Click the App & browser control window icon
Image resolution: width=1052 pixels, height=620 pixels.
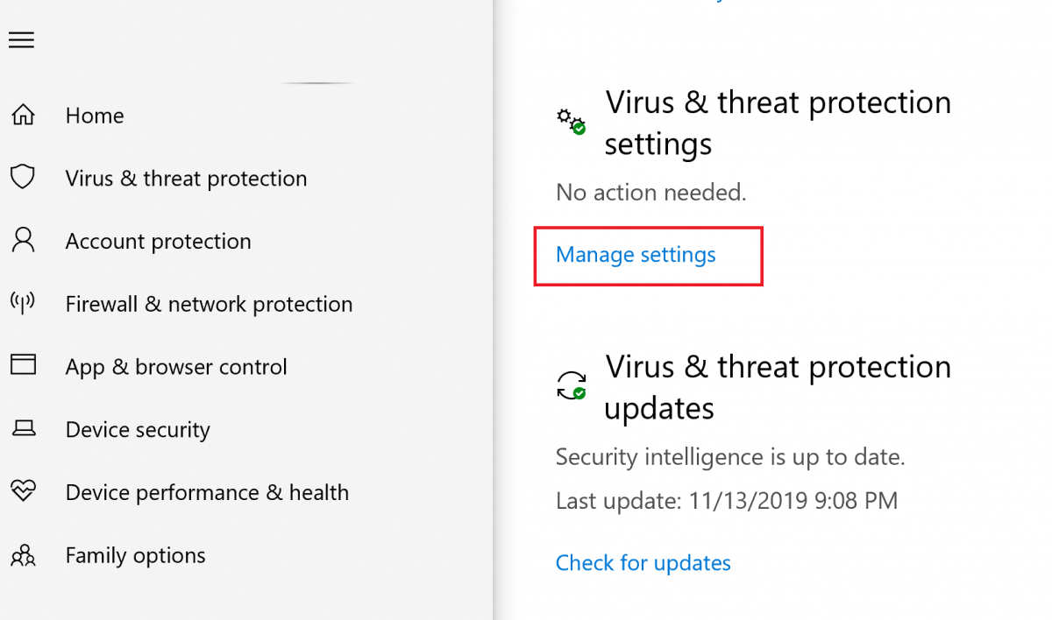(23, 365)
